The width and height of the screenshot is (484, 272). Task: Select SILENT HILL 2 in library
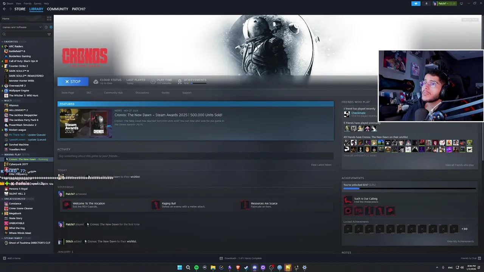[17, 194]
